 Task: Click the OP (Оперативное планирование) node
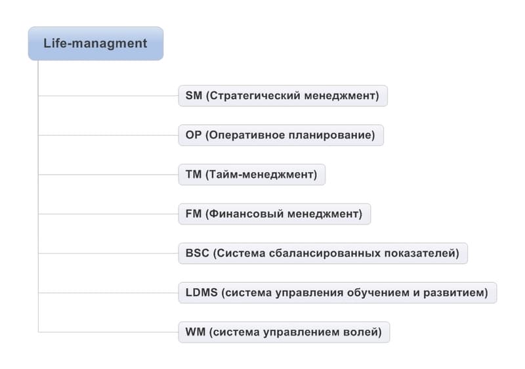pos(281,135)
